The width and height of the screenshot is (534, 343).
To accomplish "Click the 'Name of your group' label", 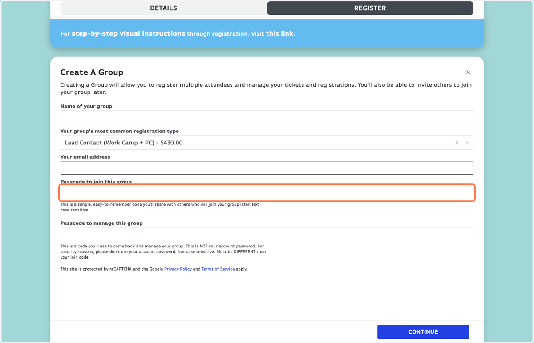I will pos(86,106).
